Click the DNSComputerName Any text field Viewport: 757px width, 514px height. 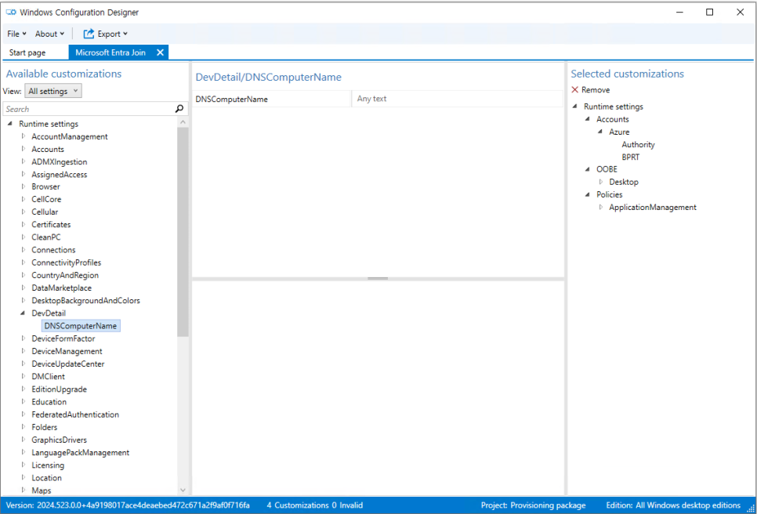click(x=457, y=99)
